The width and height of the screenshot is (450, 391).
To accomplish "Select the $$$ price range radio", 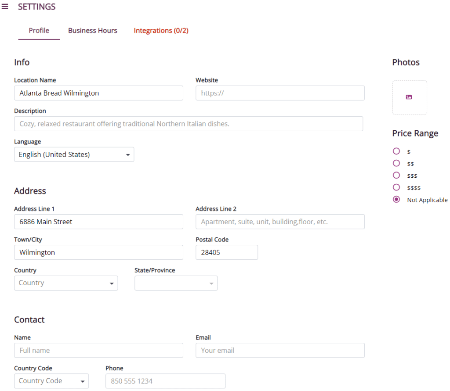I will (396, 176).
